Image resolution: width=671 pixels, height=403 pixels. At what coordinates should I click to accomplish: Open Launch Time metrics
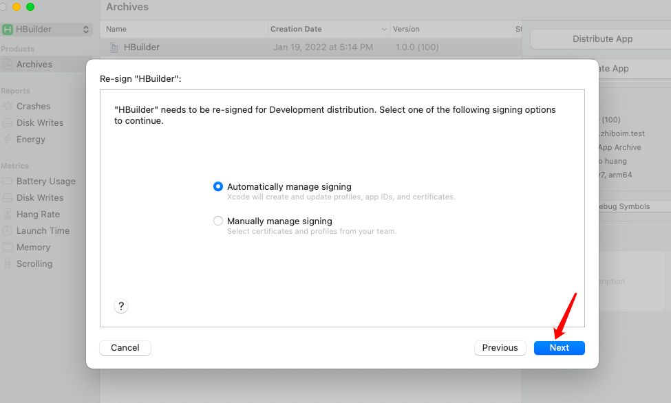click(43, 230)
